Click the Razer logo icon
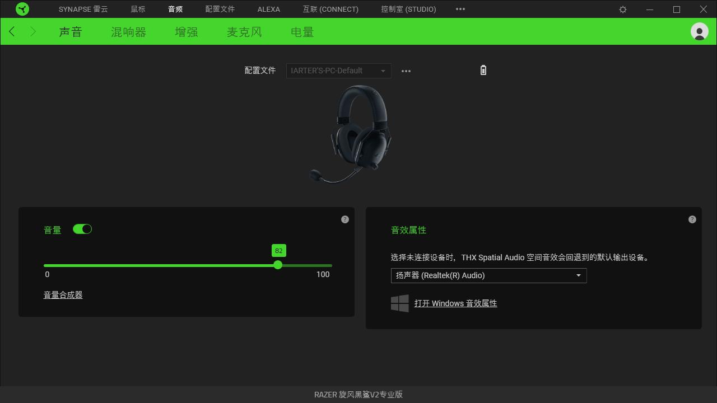This screenshot has height=403, width=717. pyautogui.click(x=22, y=9)
